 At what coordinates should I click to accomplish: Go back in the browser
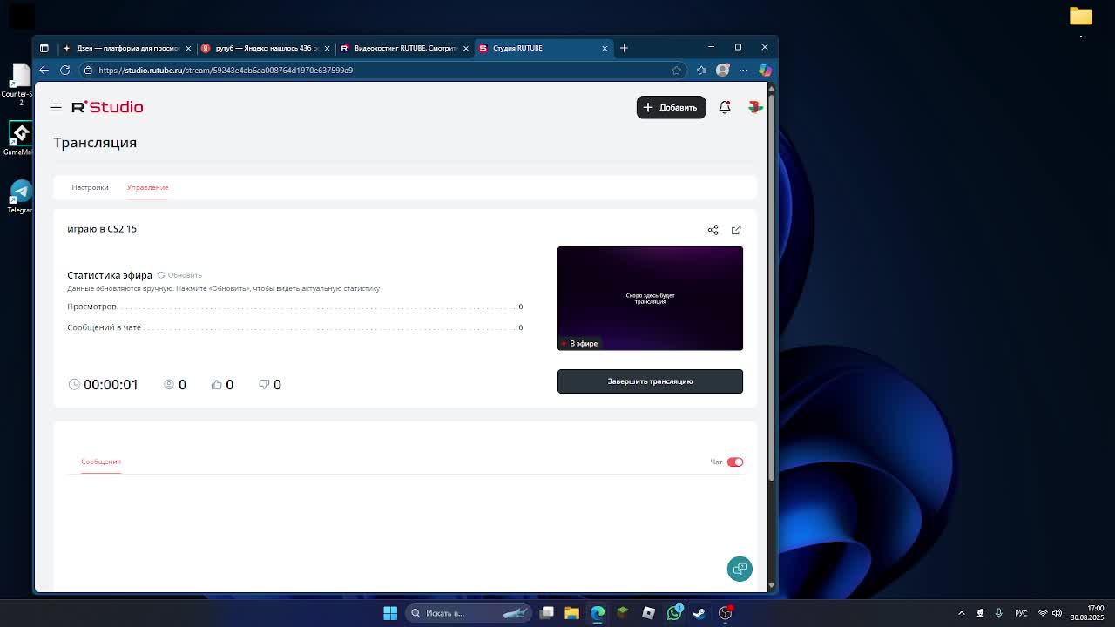[x=44, y=70]
